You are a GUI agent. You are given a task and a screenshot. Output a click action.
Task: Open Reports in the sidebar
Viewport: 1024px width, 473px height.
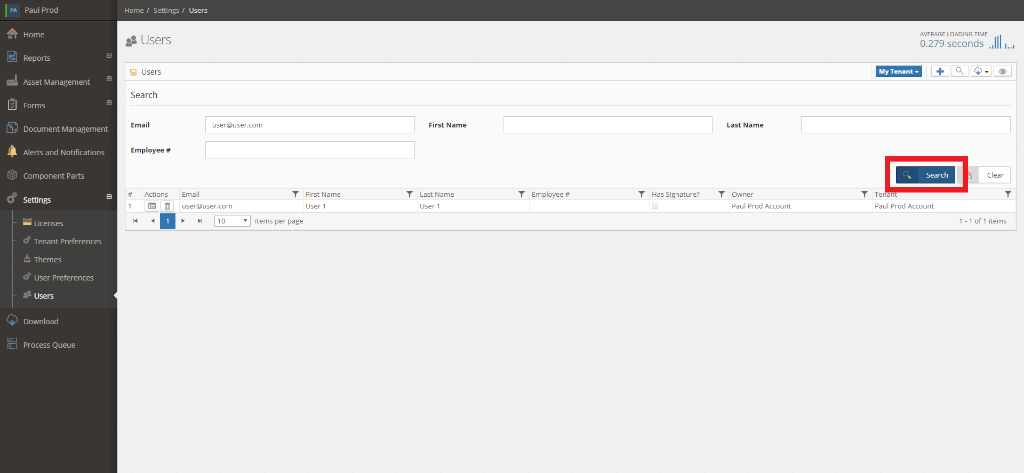[37, 58]
